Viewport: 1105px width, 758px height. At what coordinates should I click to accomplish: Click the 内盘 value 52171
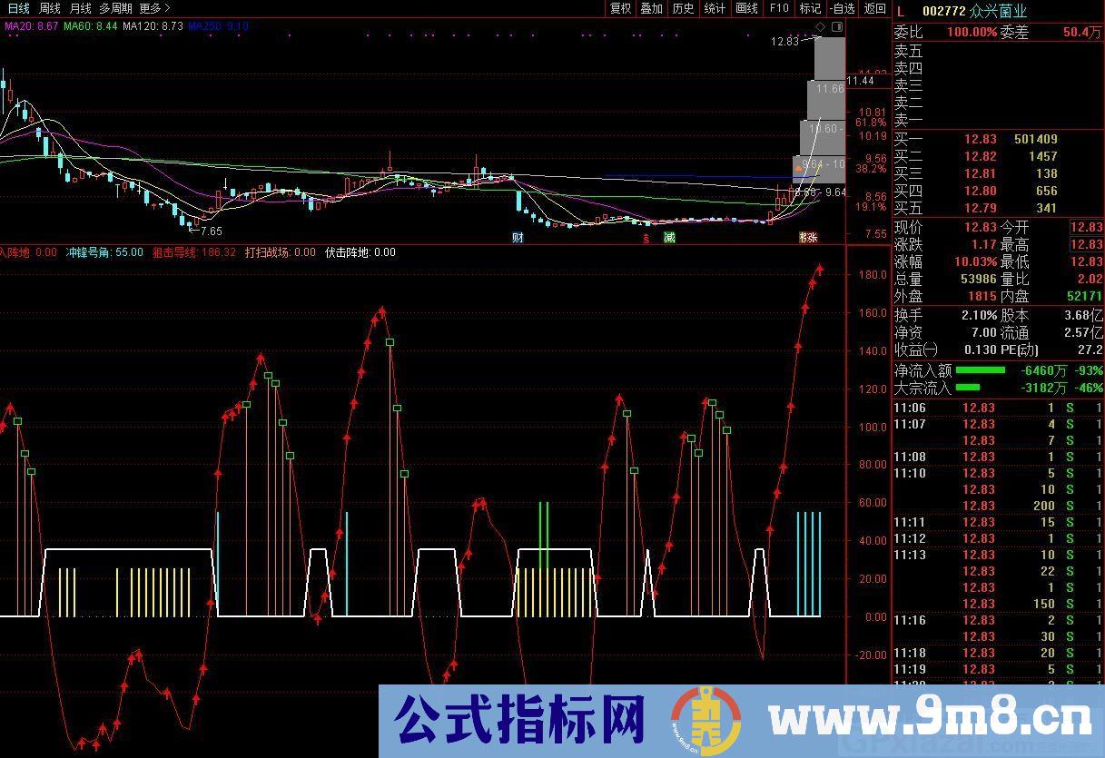click(x=1083, y=296)
